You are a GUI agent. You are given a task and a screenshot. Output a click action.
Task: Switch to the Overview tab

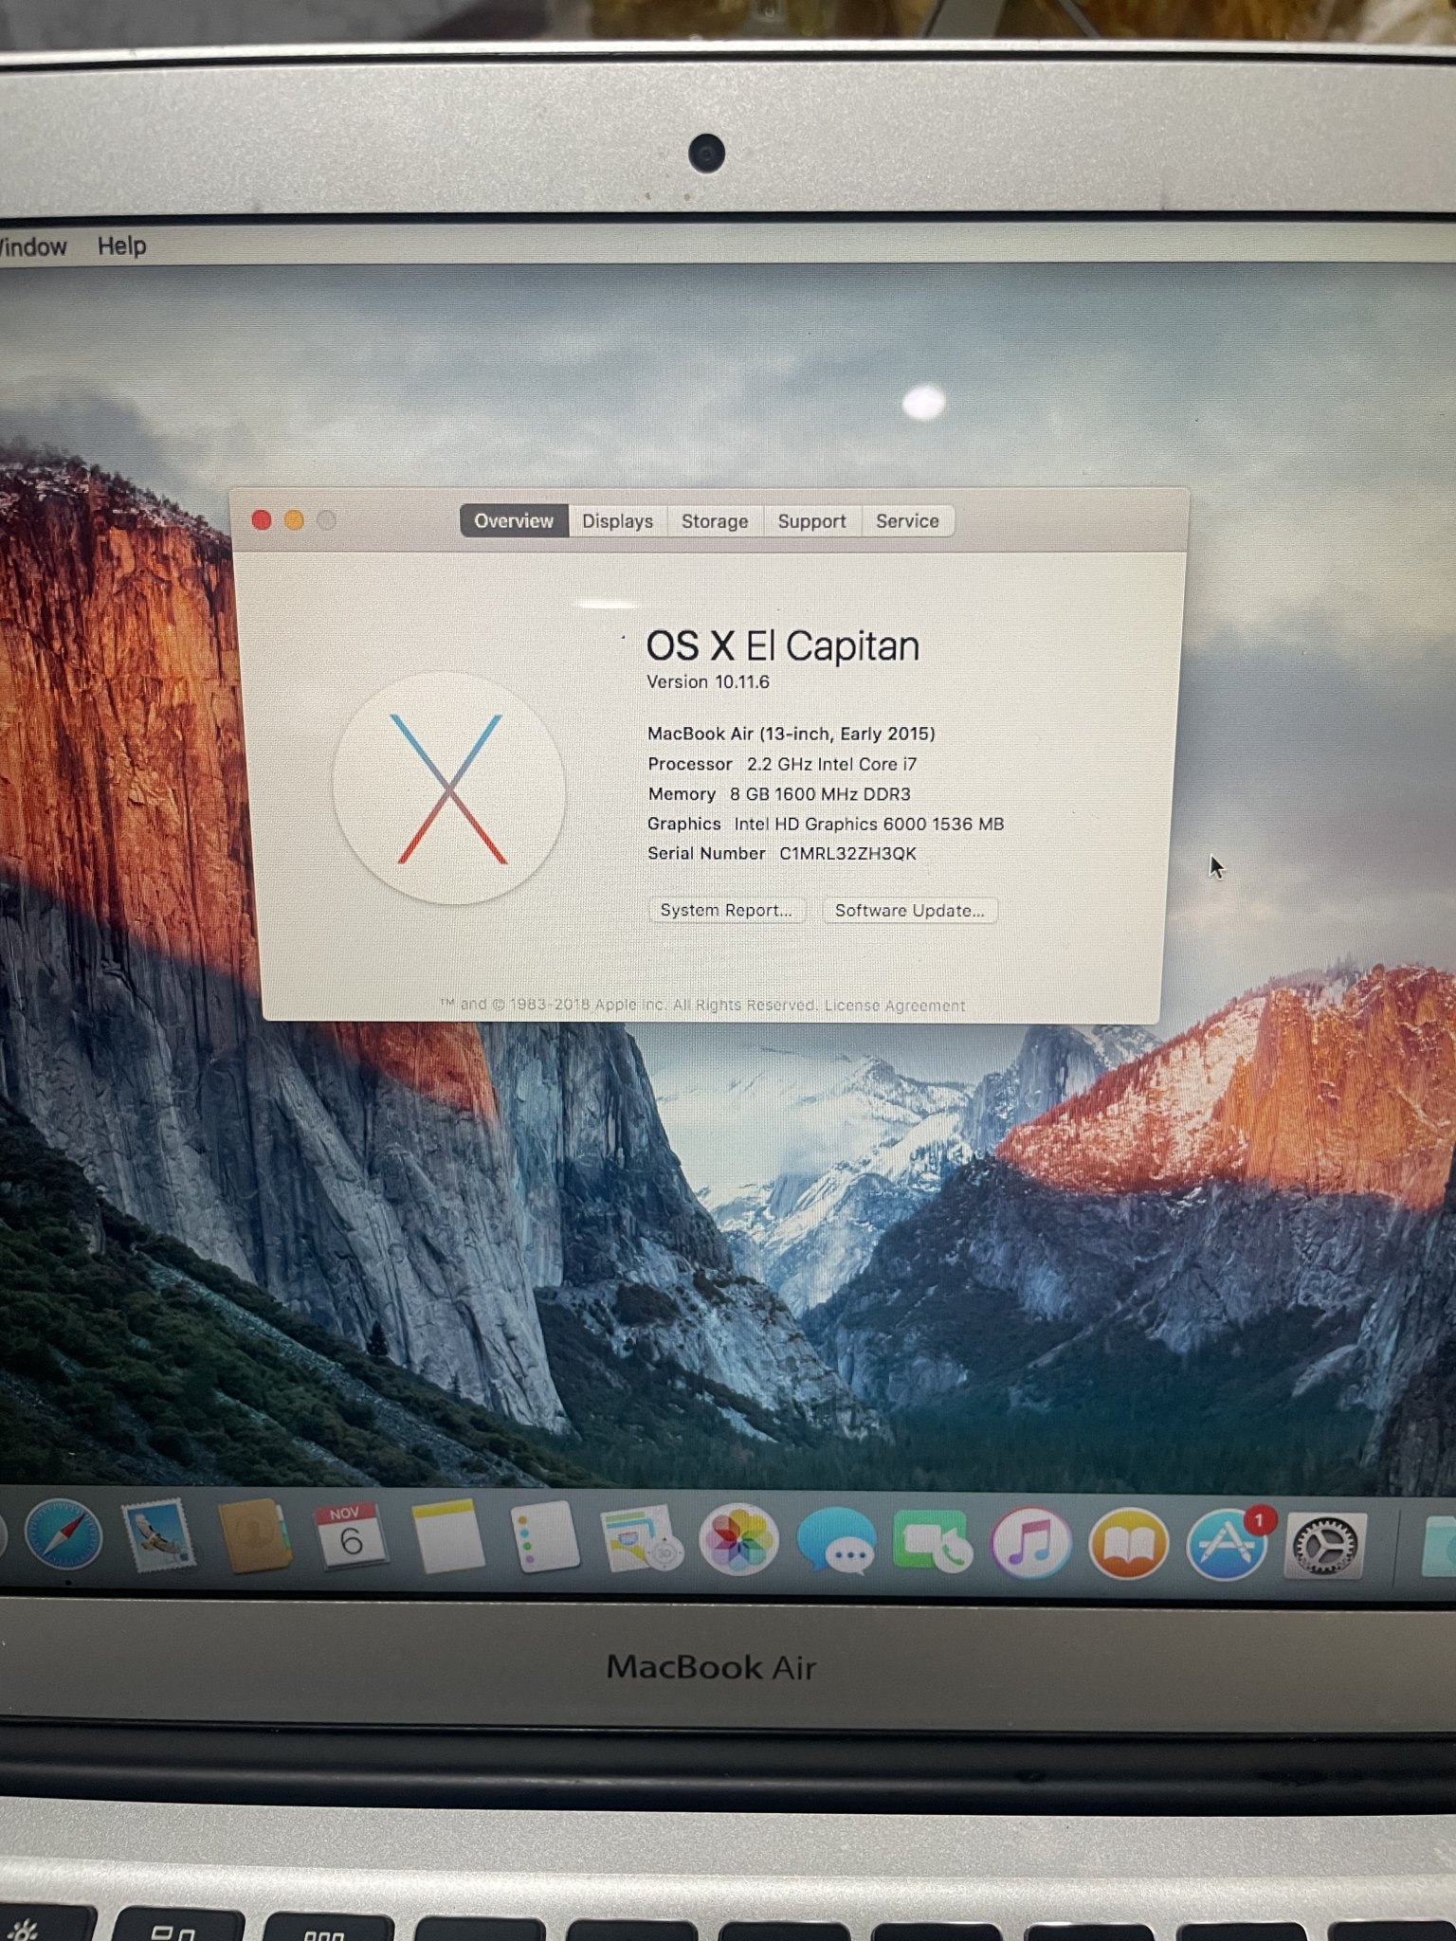tap(514, 520)
